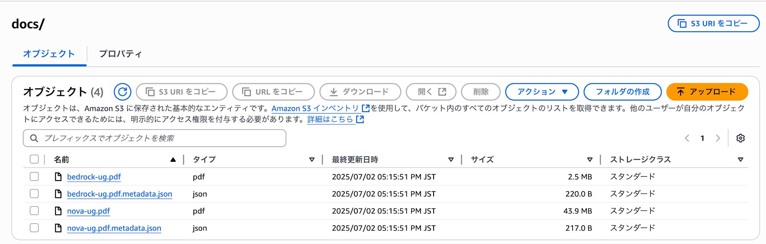This screenshot has width=766, height=244.
Task: Click the URL をコピー button
Action: pos(273,92)
